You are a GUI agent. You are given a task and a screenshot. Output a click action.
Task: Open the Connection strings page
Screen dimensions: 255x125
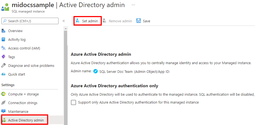point(23,103)
